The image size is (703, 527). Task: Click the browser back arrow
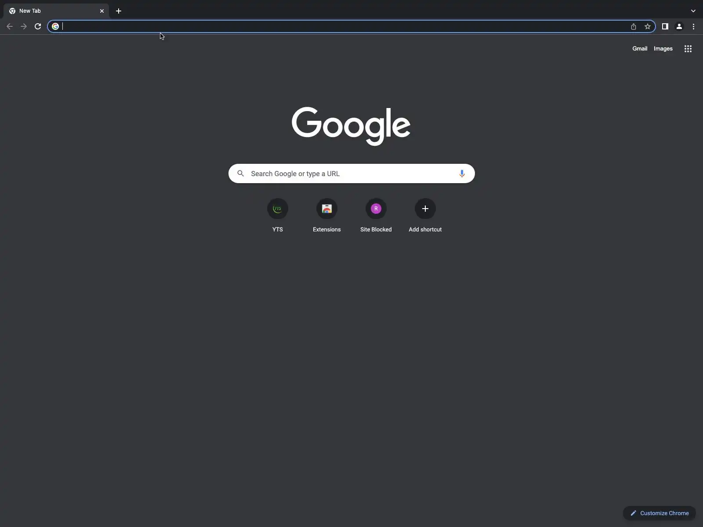[10, 26]
